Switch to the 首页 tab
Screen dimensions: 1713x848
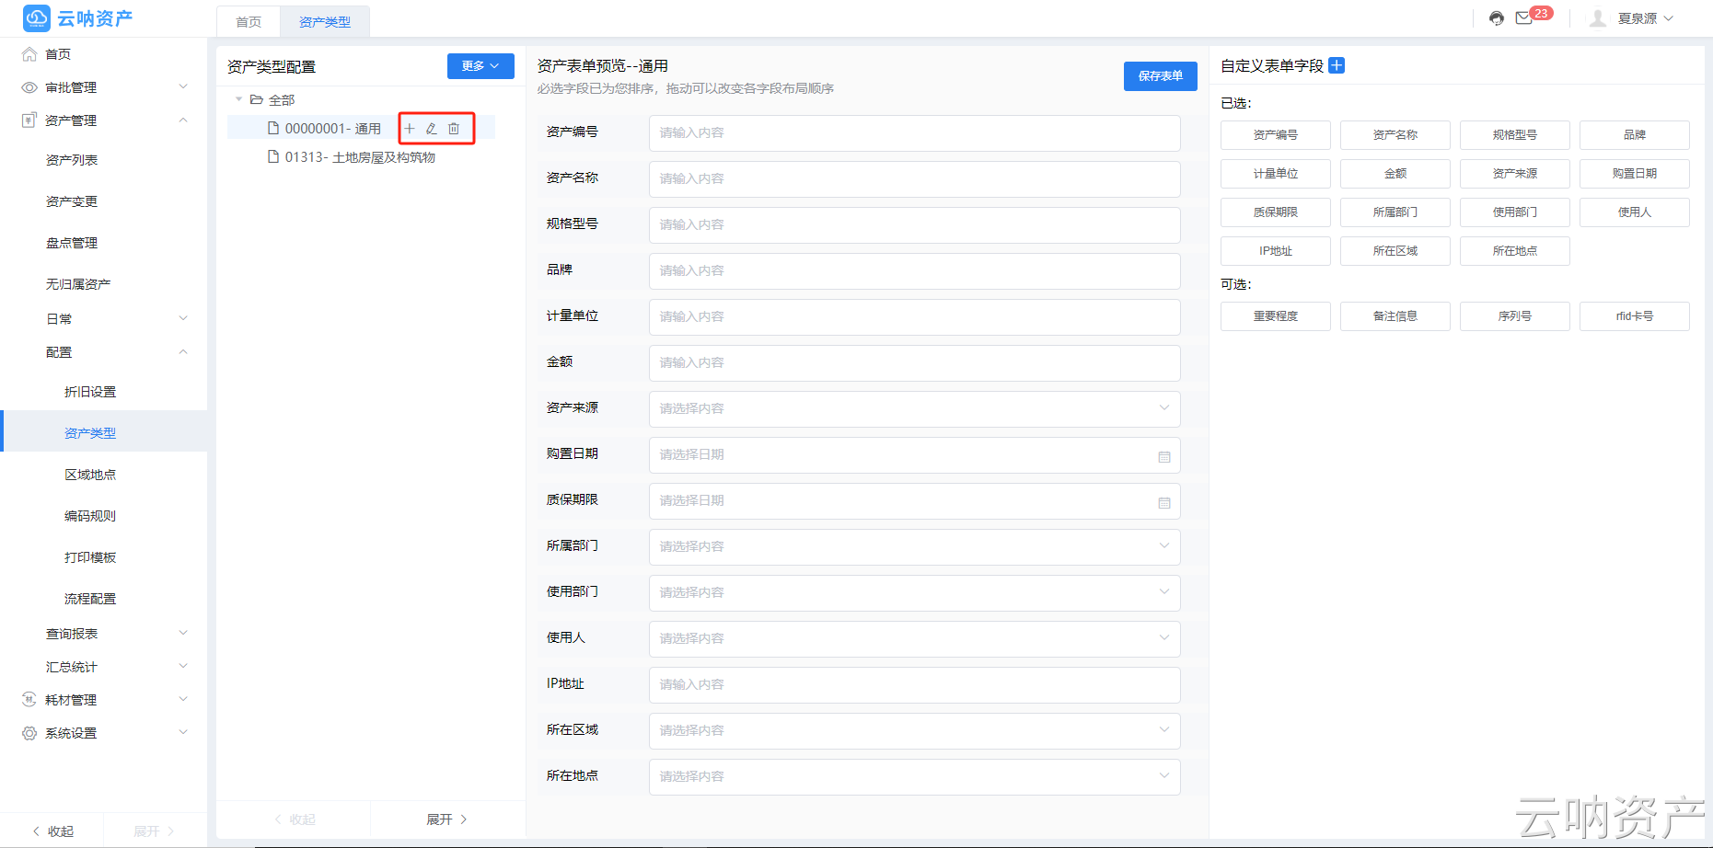247,21
